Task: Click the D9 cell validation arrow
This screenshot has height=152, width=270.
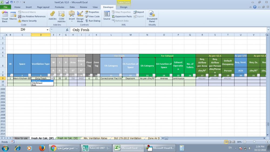Action: (x=52, y=78)
